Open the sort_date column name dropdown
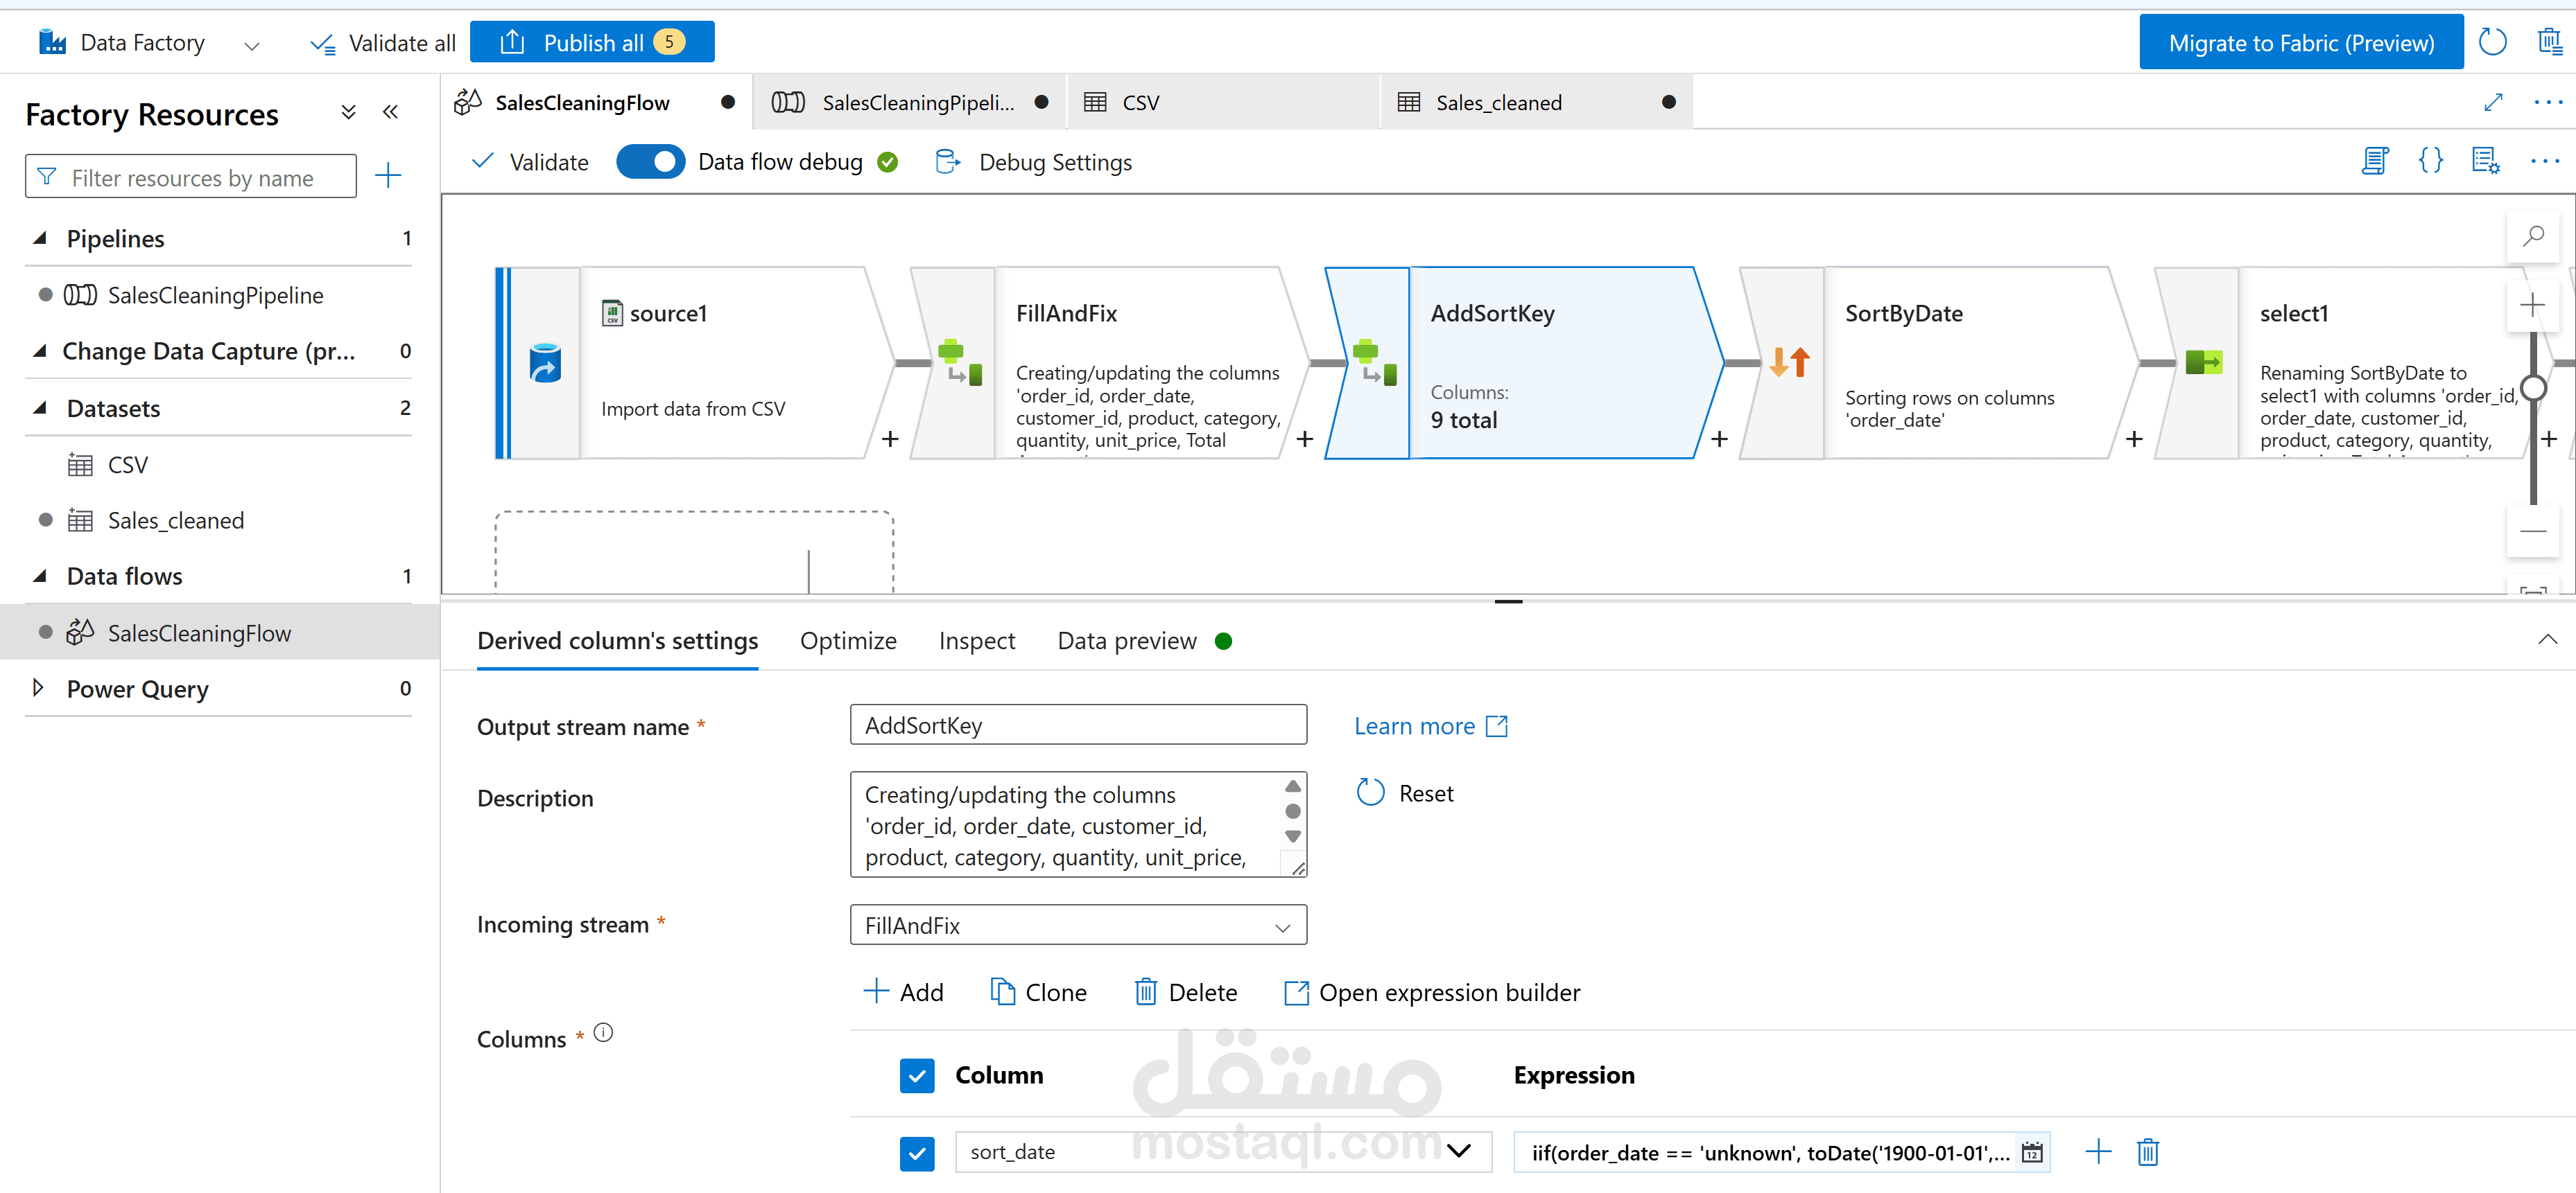2576x1193 pixels. click(x=1458, y=1151)
